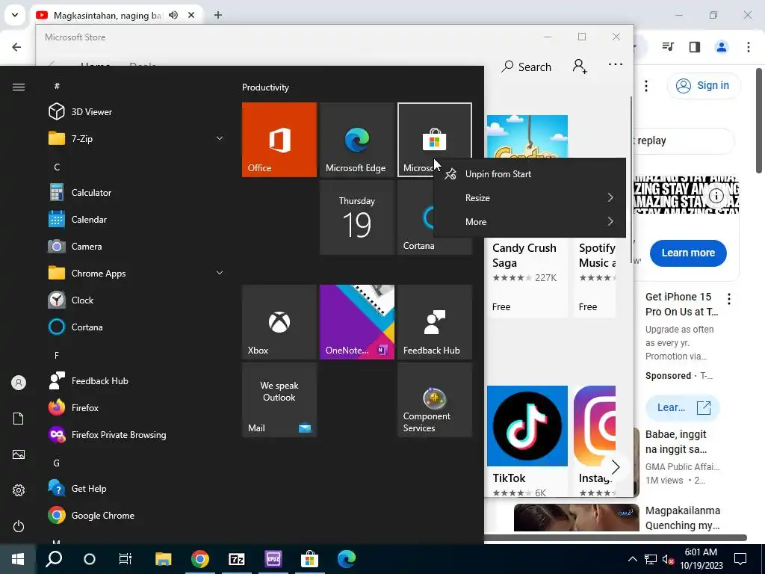This screenshot has height=574, width=765.
Task: Click Microsoft Store account icon
Action: (580, 67)
